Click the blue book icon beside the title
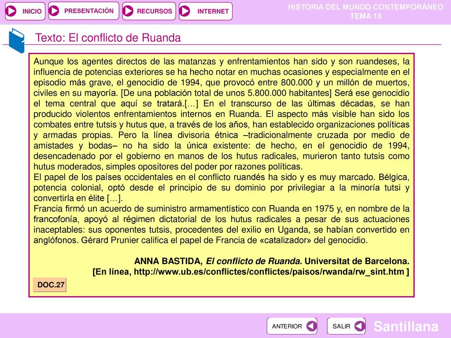This screenshot has width=451, height=338. point(16,40)
